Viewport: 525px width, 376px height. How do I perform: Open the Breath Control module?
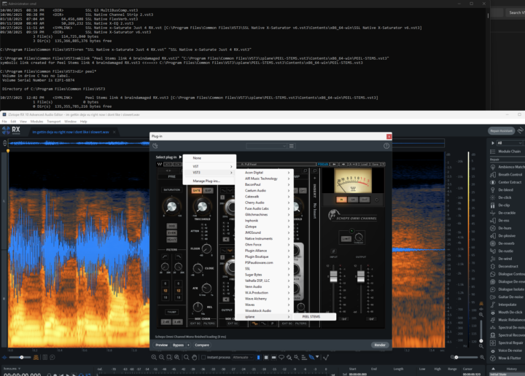(x=507, y=175)
